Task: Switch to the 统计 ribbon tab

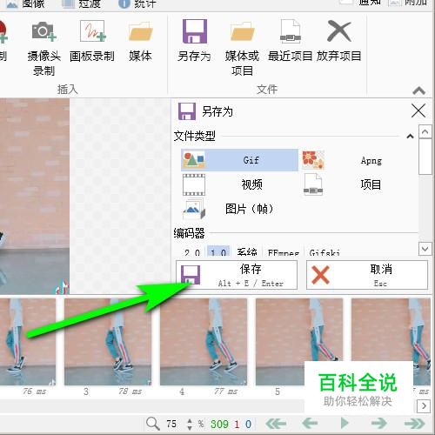Action: (137, 4)
